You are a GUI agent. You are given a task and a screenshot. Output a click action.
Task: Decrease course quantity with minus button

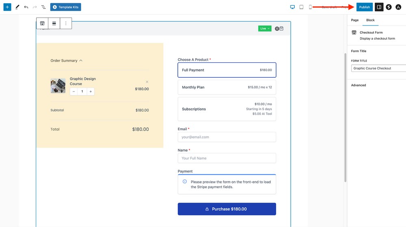coord(73,91)
